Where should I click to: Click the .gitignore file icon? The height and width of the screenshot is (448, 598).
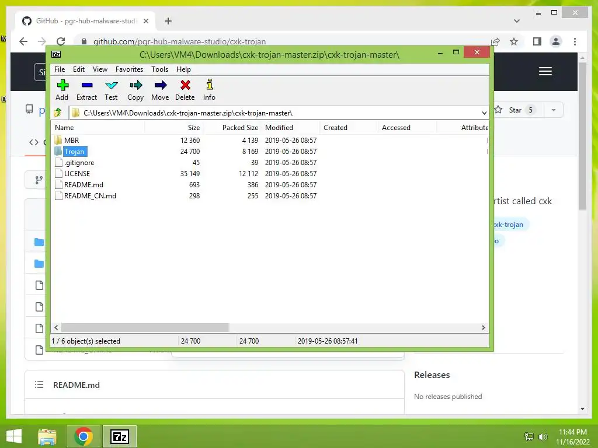[x=58, y=162]
